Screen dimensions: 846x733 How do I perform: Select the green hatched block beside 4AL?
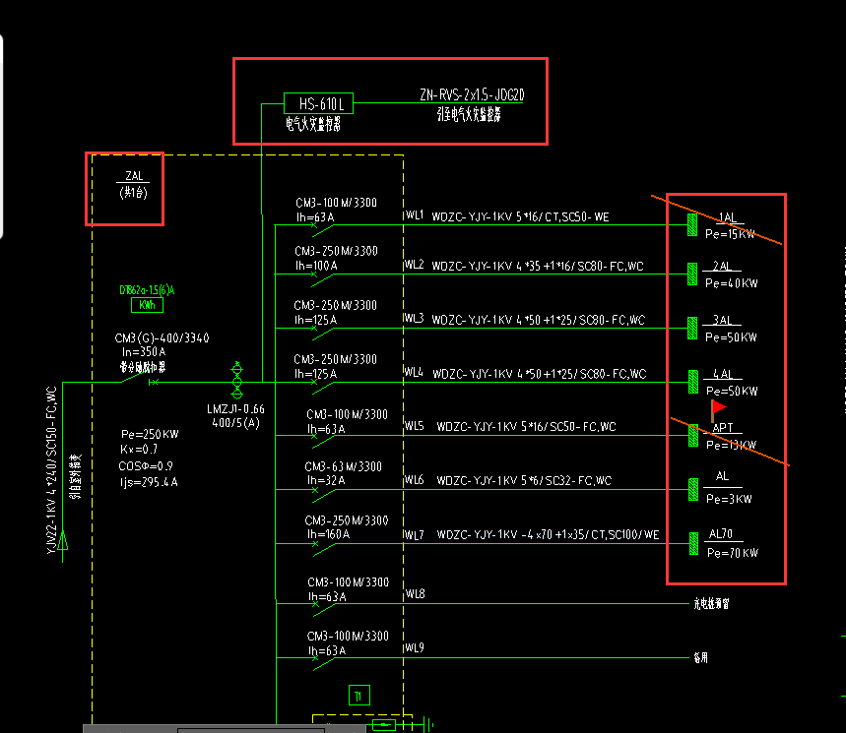692,382
